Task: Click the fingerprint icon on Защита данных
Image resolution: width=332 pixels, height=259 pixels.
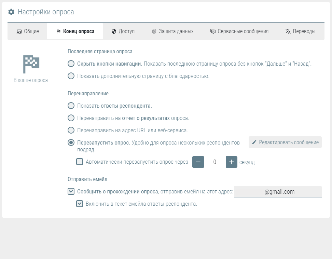Action: pos(154,31)
